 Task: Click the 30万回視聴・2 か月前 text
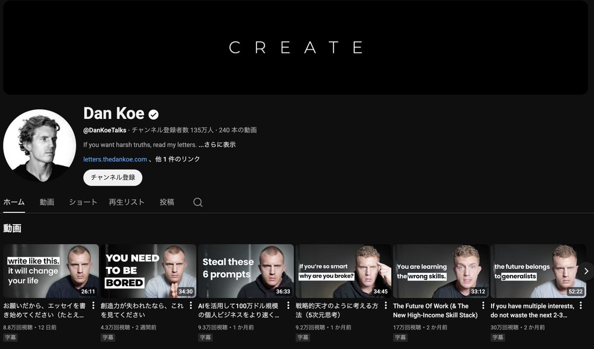(518, 327)
